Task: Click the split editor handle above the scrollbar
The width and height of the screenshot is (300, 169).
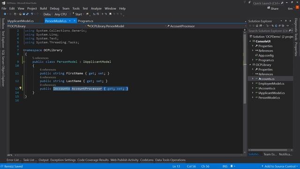Action: click(x=245, y=30)
